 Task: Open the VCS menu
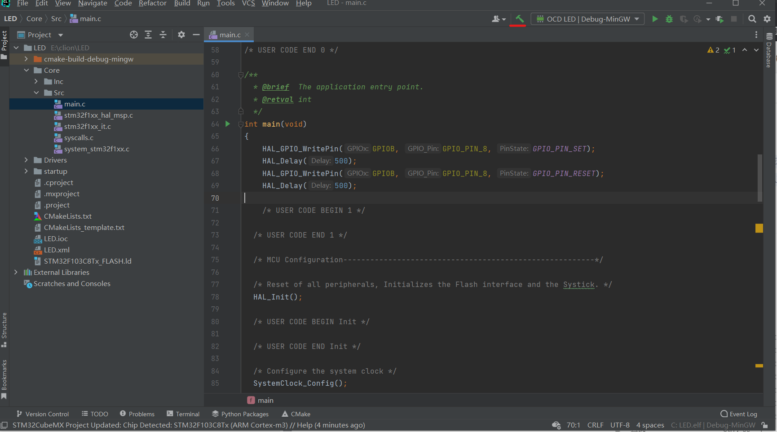tap(248, 4)
